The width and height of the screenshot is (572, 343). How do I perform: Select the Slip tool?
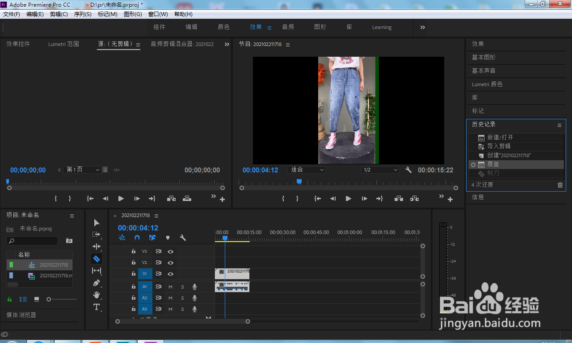pyautogui.click(x=97, y=271)
